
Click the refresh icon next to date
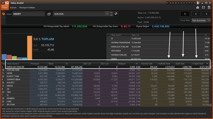116,14
